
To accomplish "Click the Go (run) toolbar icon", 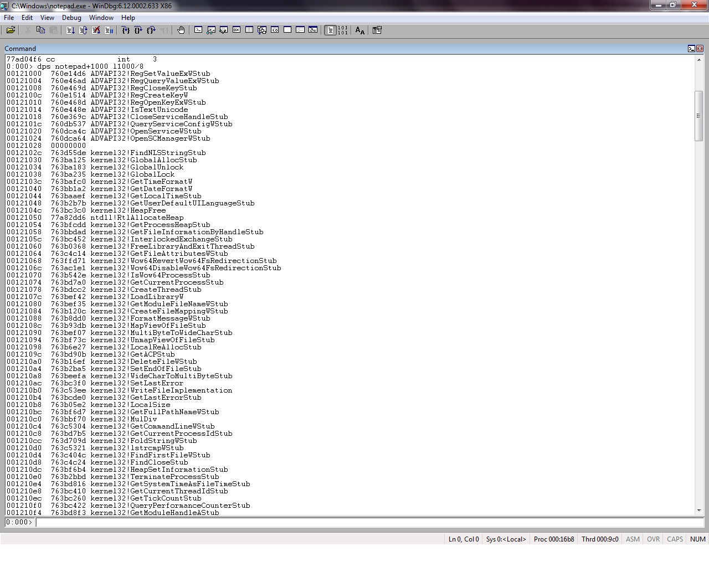I will pos(70,30).
